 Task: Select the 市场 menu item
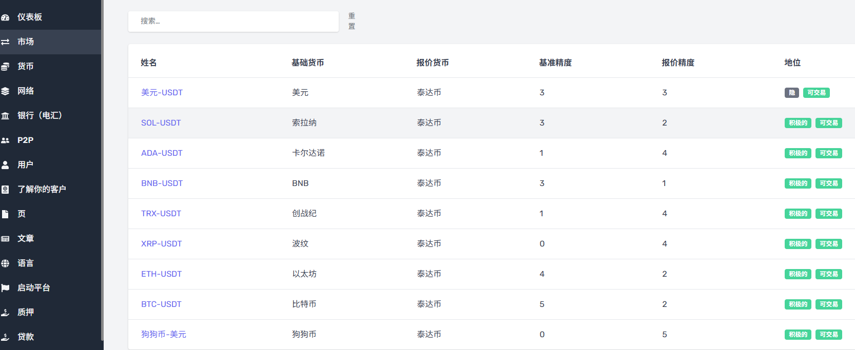coord(50,42)
